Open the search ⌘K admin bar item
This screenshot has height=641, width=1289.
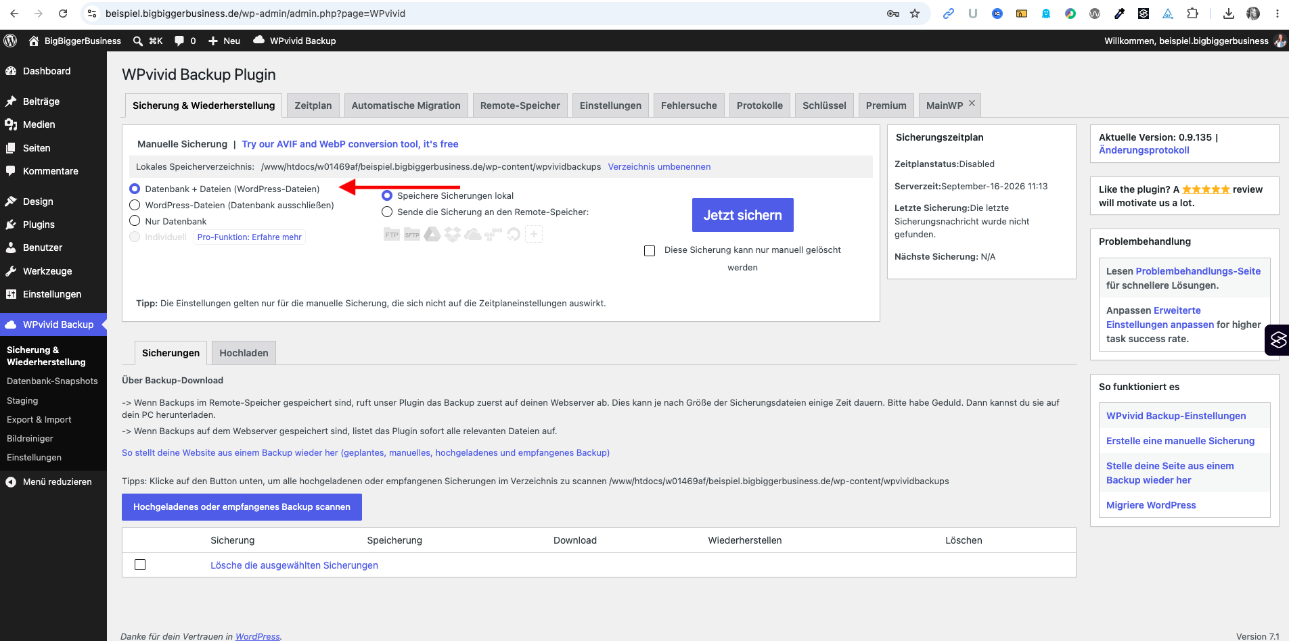tap(148, 41)
